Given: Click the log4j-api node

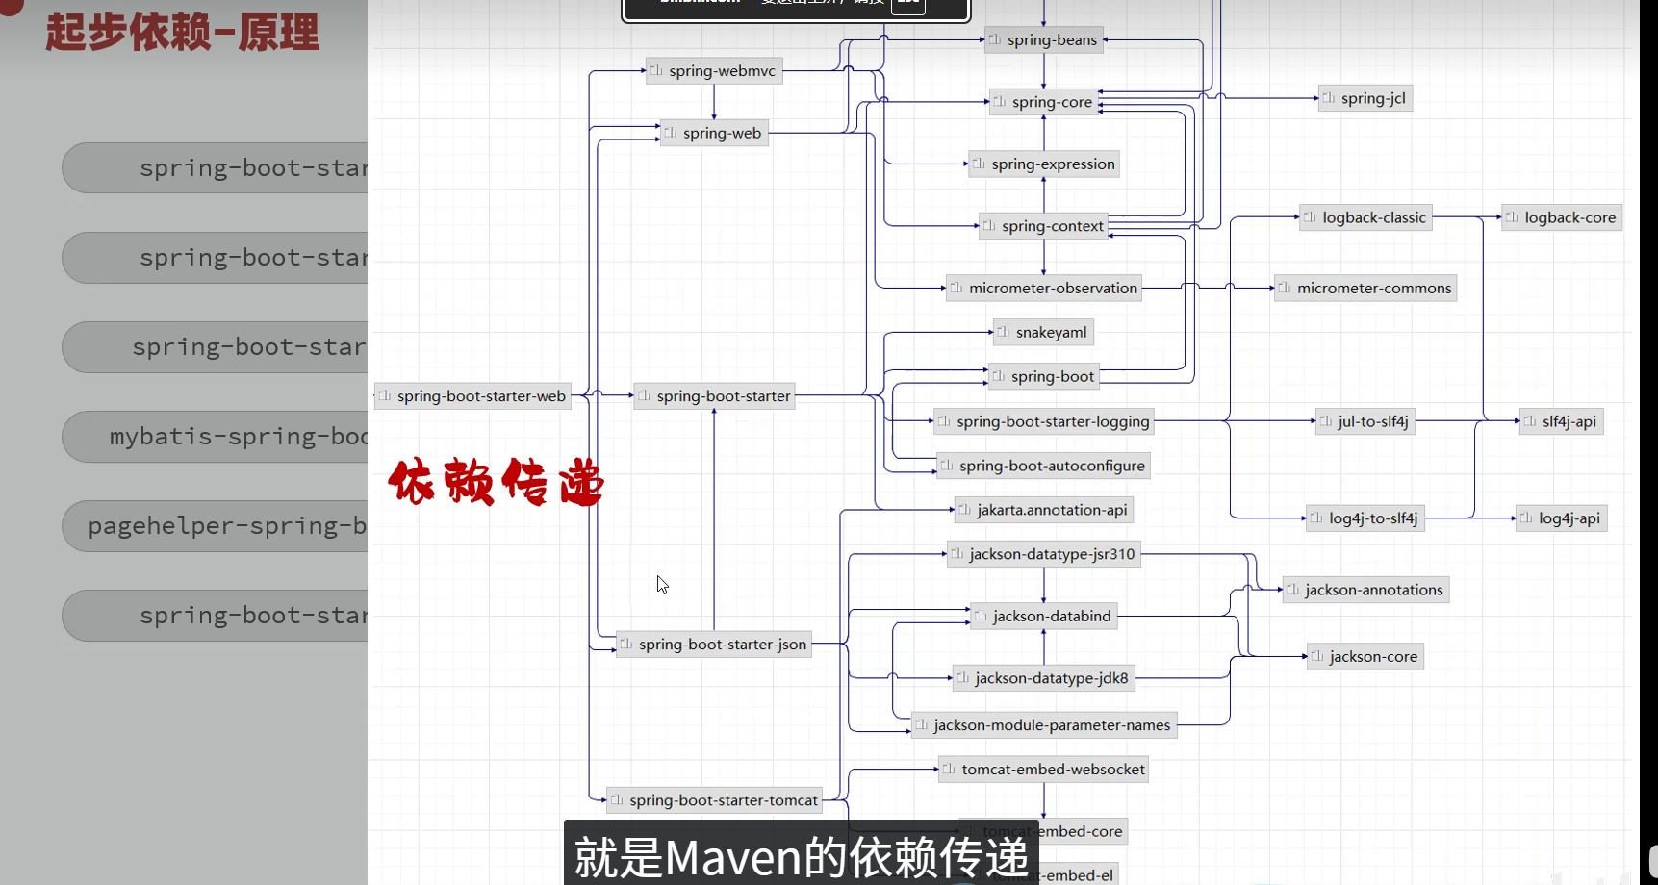Looking at the screenshot, I should pos(1562,518).
